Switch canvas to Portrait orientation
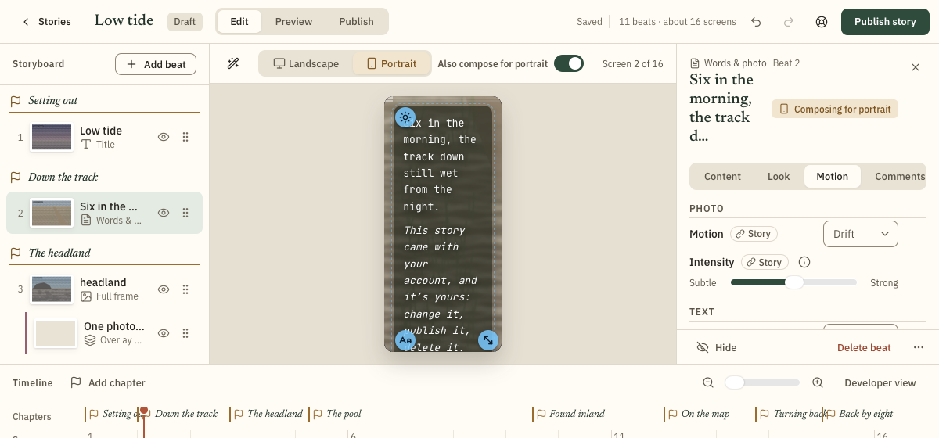Screen dimensions: 939x438 point(391,63)
